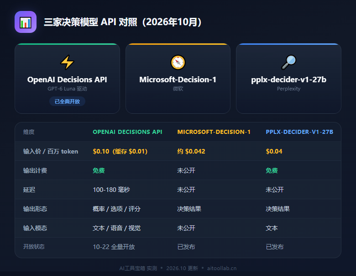The width and height of the screenshot is (356, 276).
Task: Click the 输入价 / 百万 token row label
Action: 51,151
